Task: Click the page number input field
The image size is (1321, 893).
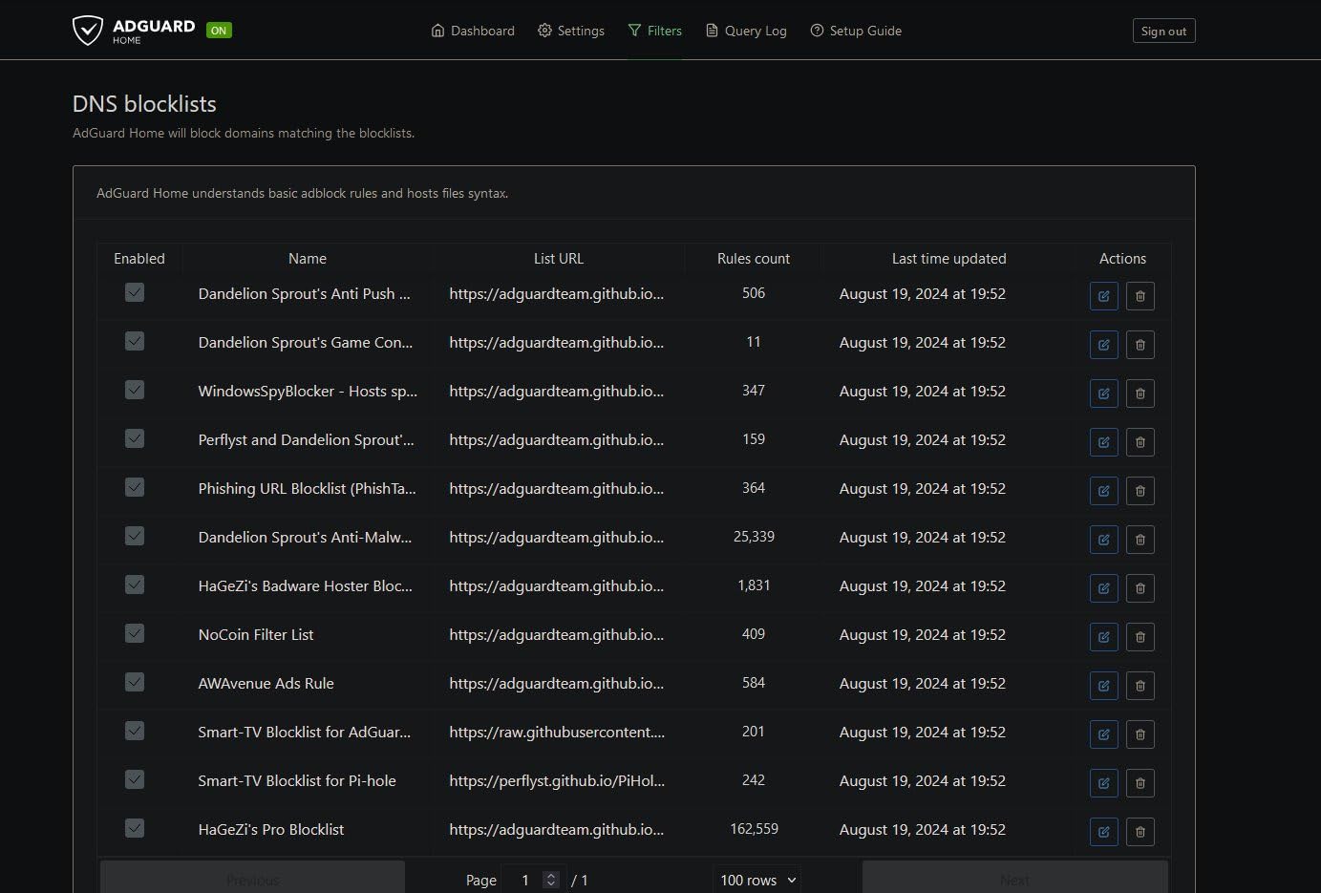Action: click(534, 880)
